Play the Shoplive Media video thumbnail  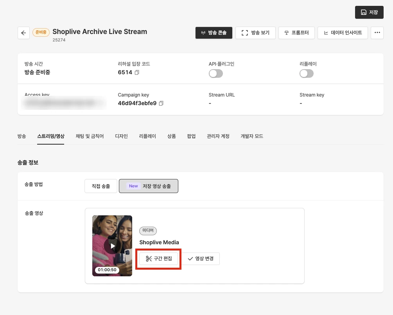pyautogui.click(x=112, y=246)
